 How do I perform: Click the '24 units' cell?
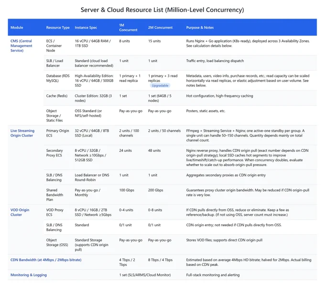coord(125,150)
